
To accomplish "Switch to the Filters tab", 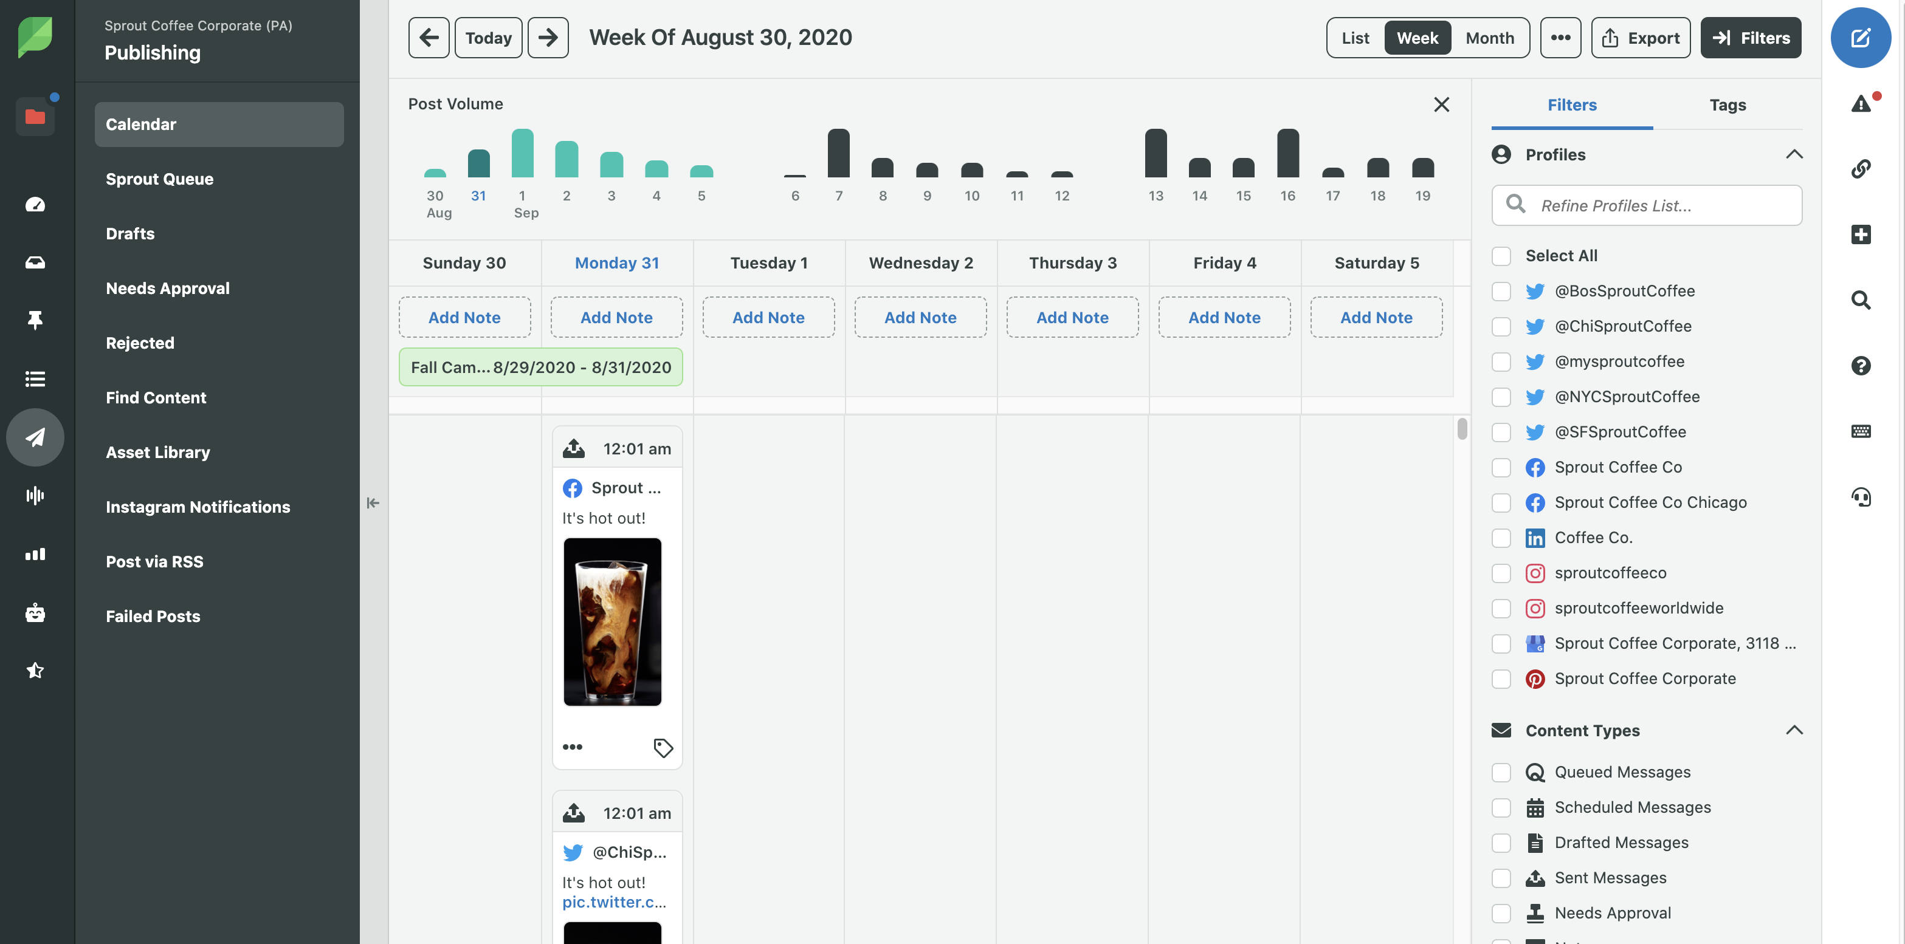I will tap(1571, 105).
